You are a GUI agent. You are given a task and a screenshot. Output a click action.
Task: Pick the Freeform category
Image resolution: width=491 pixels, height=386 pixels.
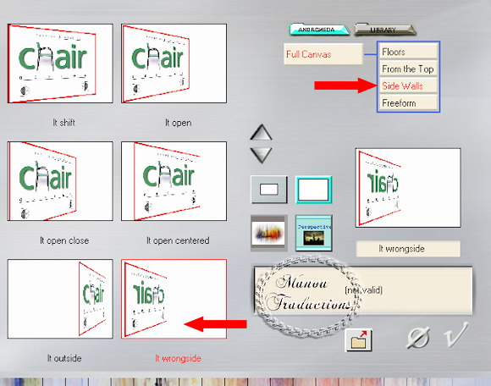408,102
